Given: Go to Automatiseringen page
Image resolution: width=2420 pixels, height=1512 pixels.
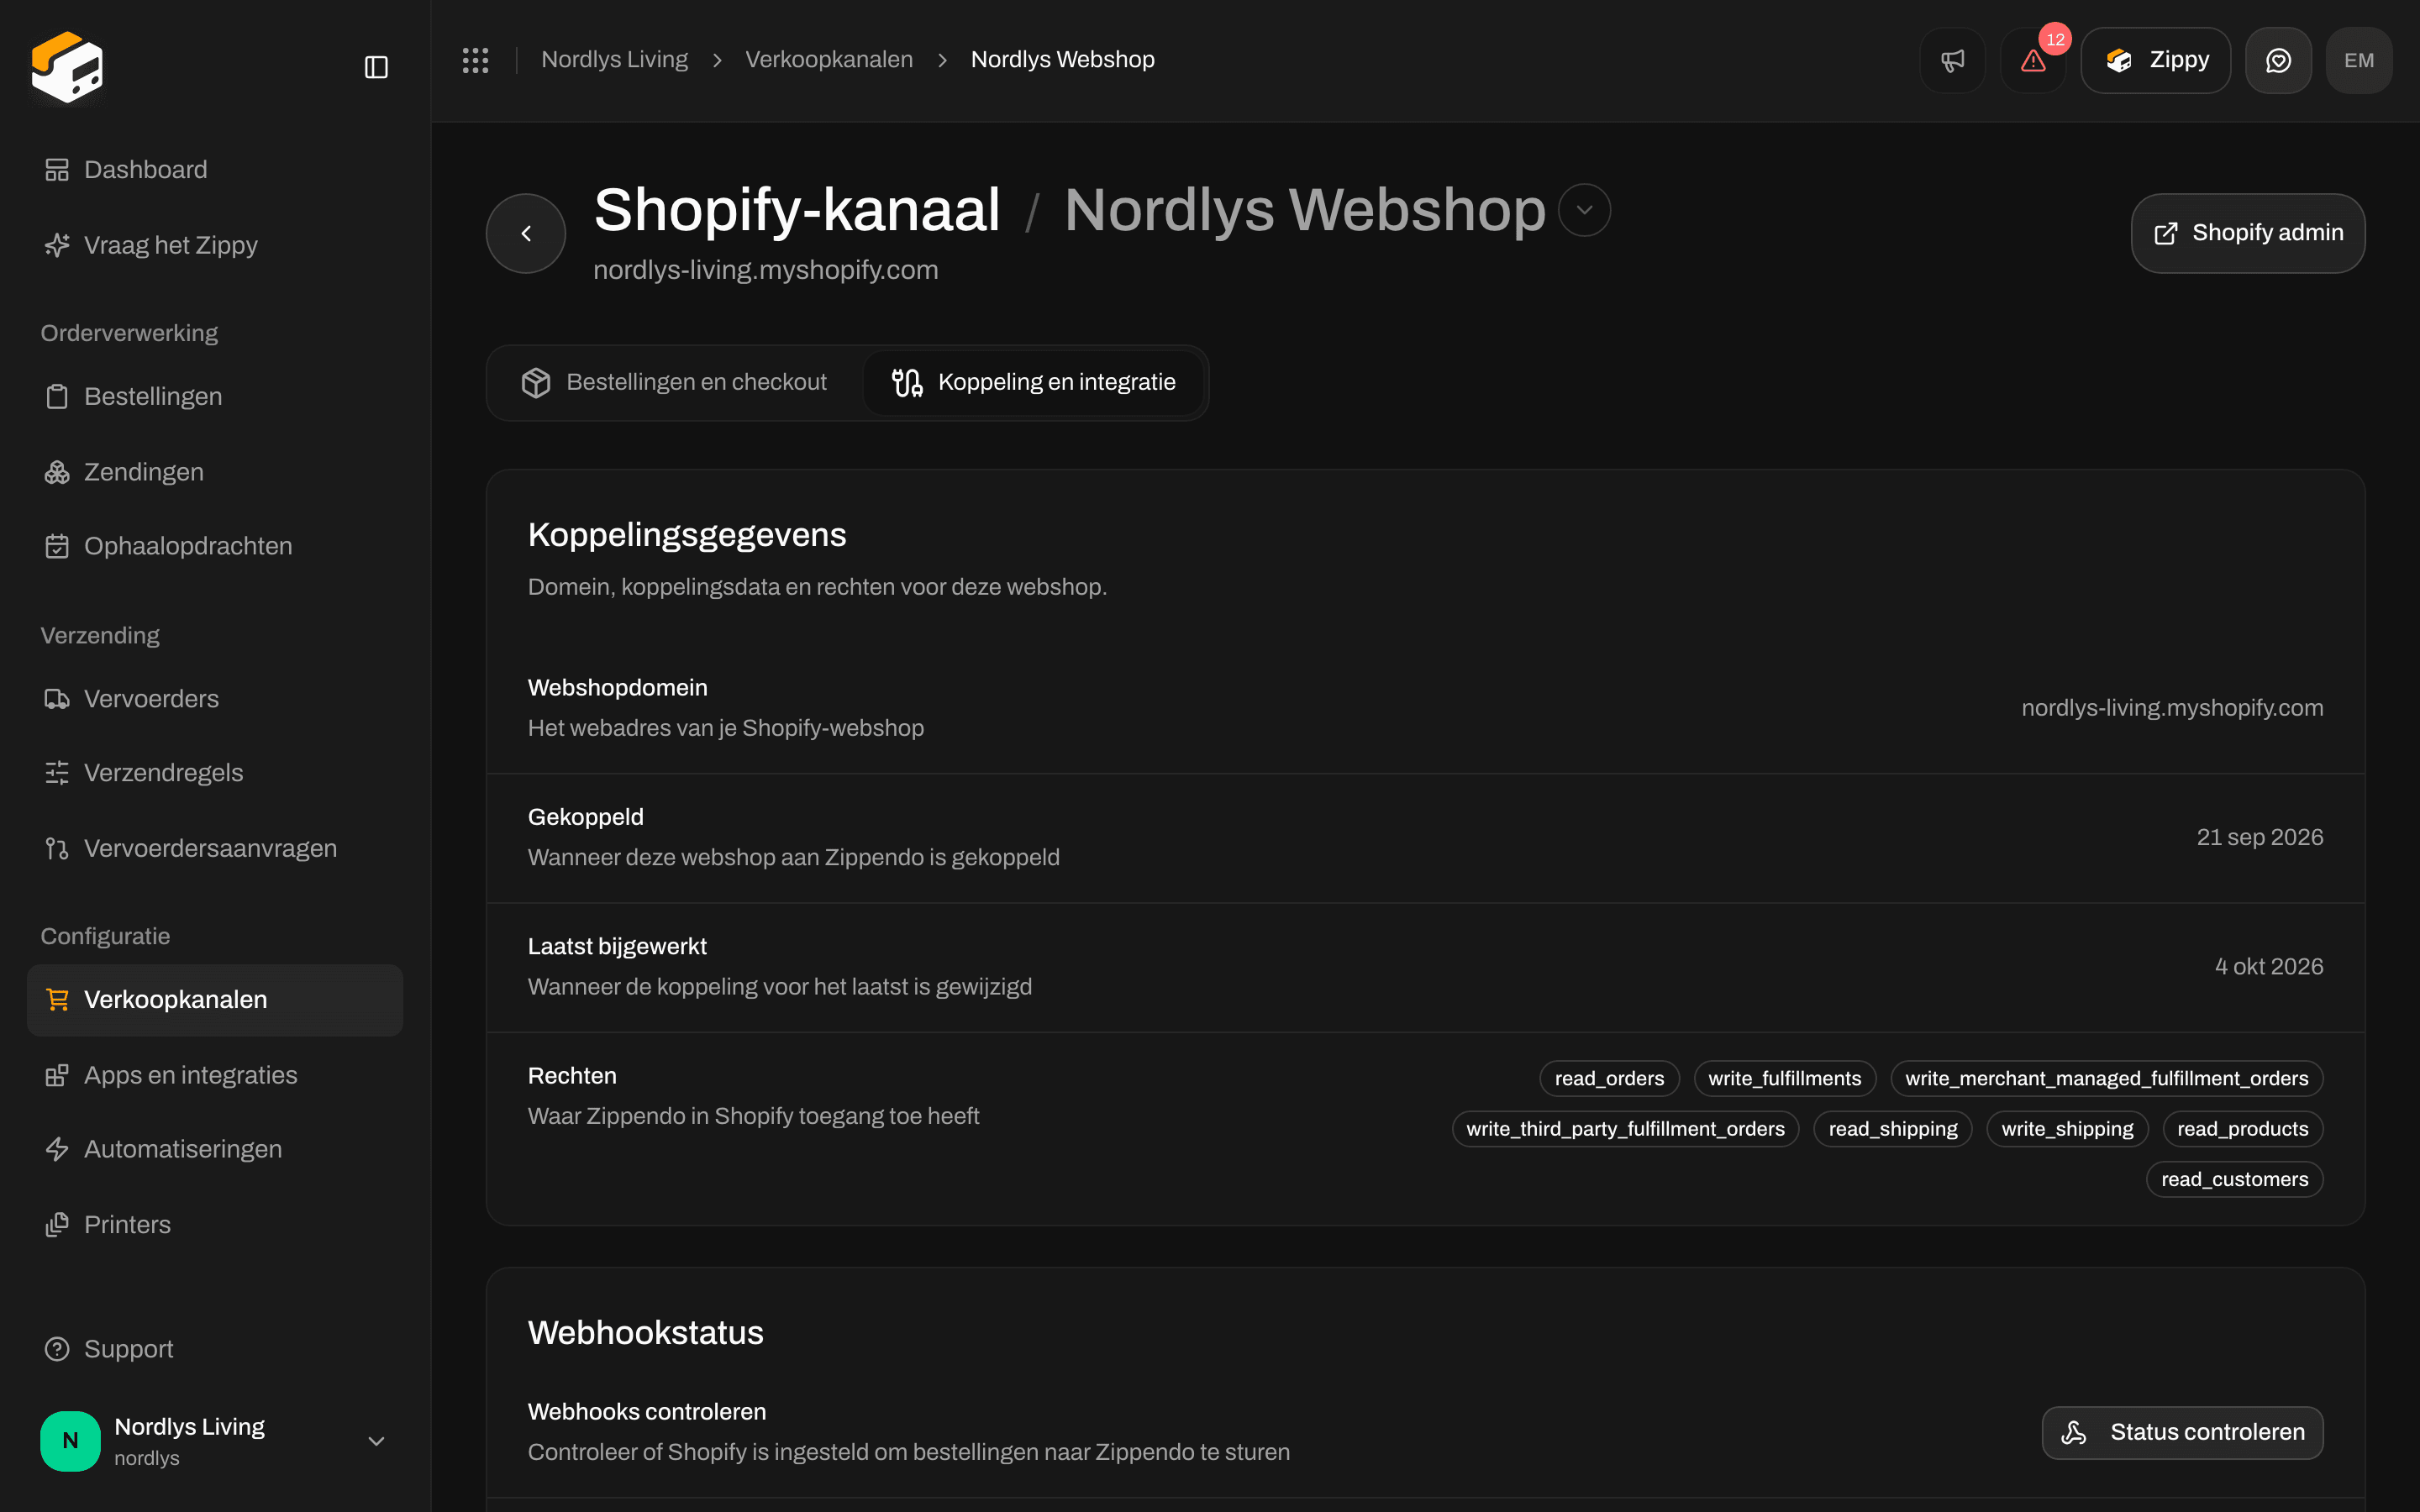Looking at the screenshot, I should 215,1149.
